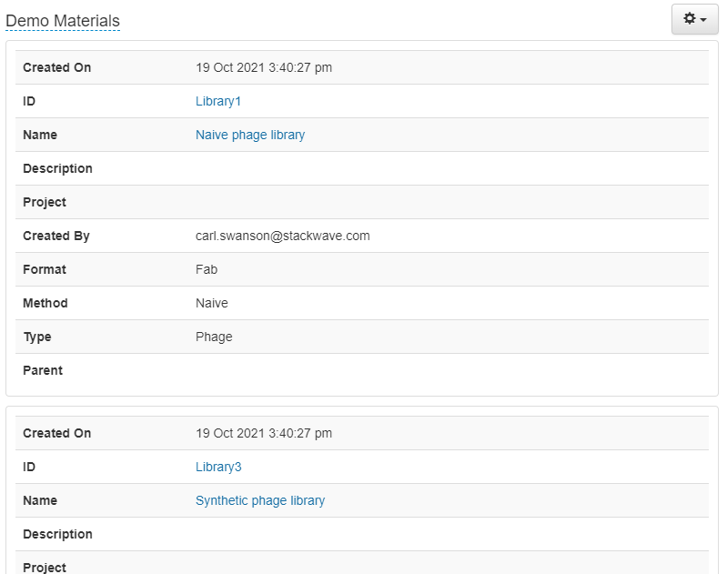Click Created On date in Library1 card
727x574 pixels.
[264, 67]
